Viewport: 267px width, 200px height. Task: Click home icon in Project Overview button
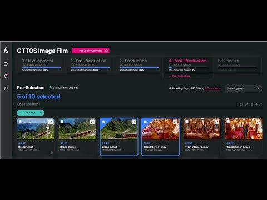pos(106,51)
